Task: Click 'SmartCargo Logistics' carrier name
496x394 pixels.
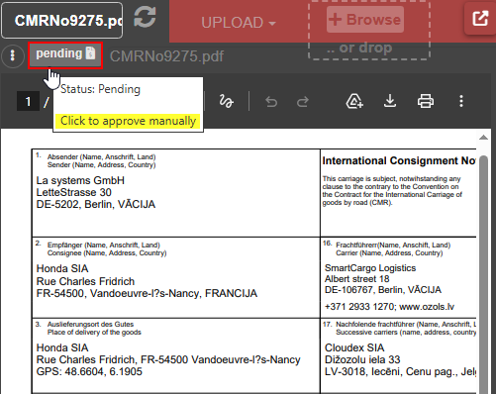Action: [370, 268]
